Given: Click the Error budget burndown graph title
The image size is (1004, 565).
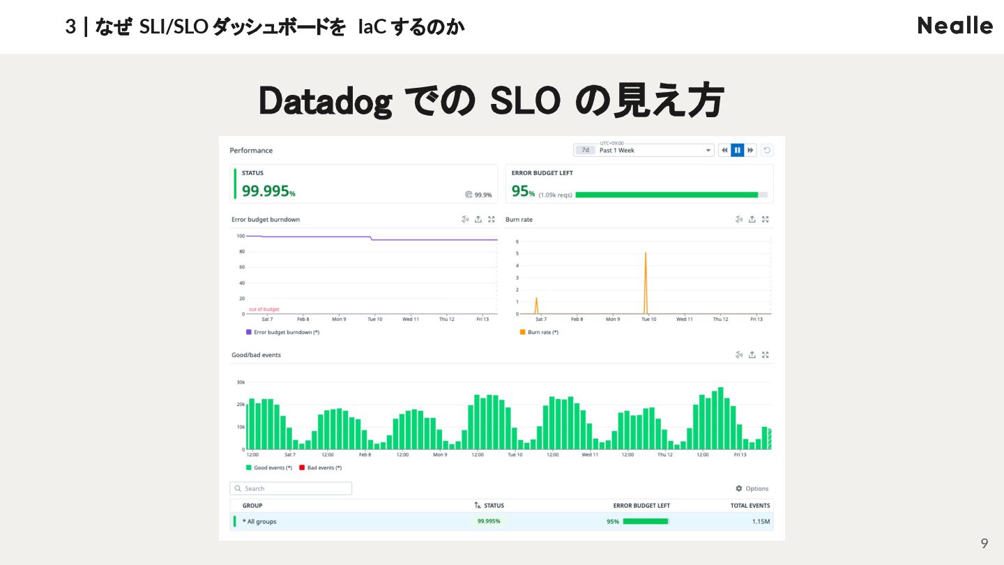Looking at the screenshot, I should (266, 219).
